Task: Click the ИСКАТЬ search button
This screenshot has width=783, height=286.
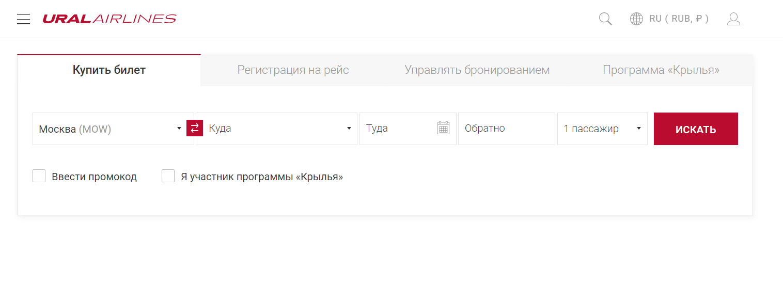Action: pos(696,129)
